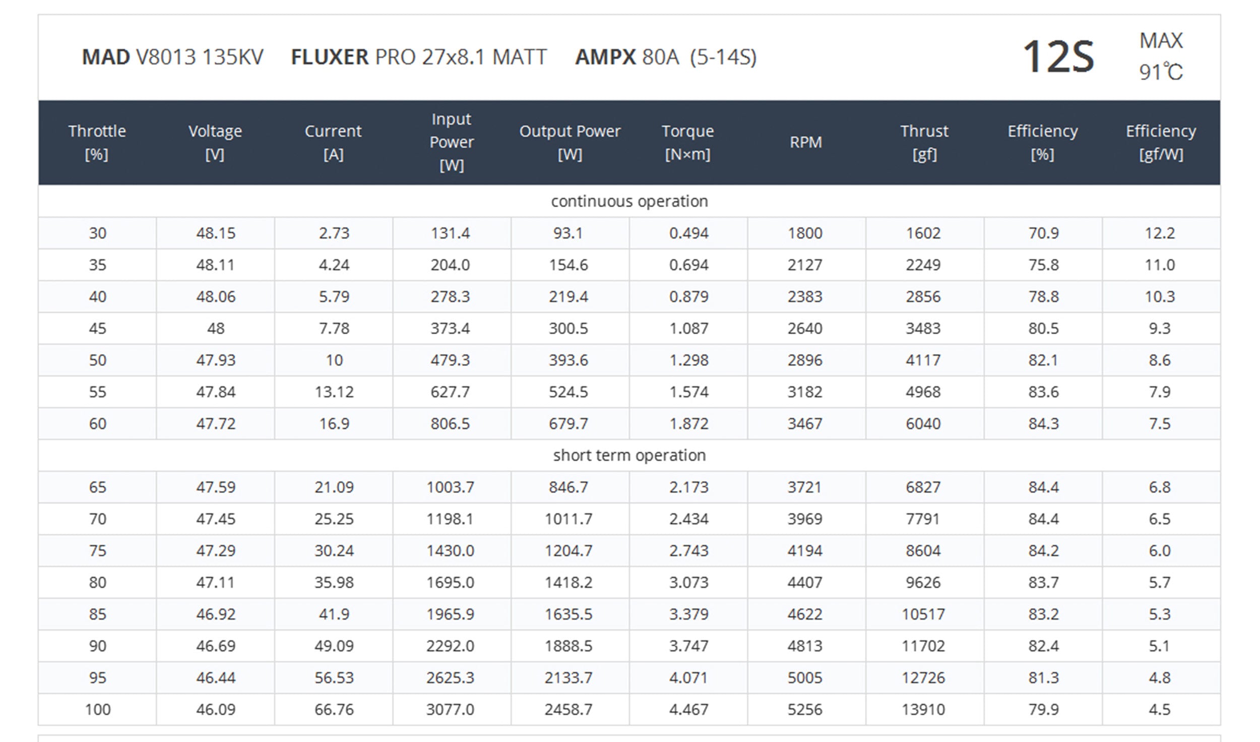Select the 5256 RPM value cell

805,709
